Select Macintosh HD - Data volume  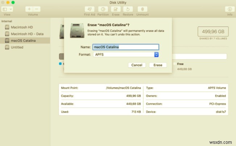tap(26, 34)
